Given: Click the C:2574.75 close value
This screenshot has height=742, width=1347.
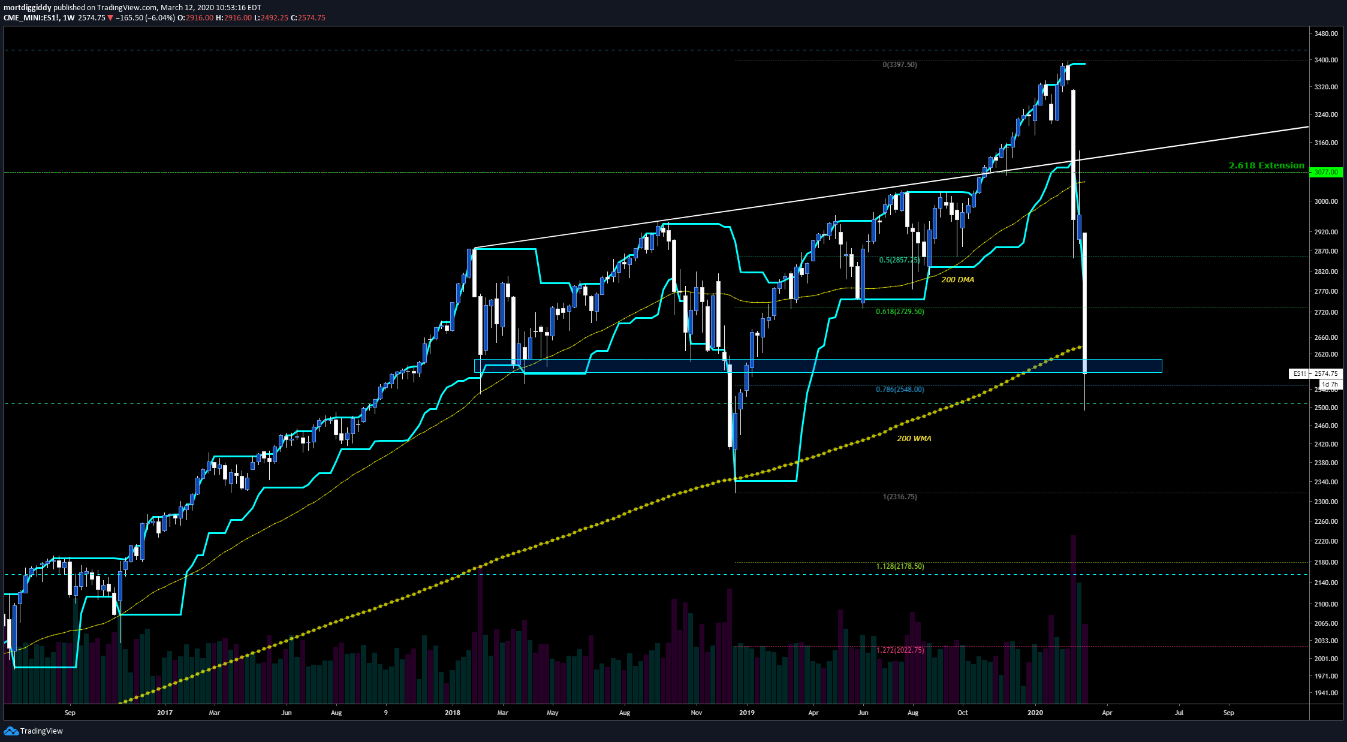Looking at the screenshot, I should coord(308,18).
